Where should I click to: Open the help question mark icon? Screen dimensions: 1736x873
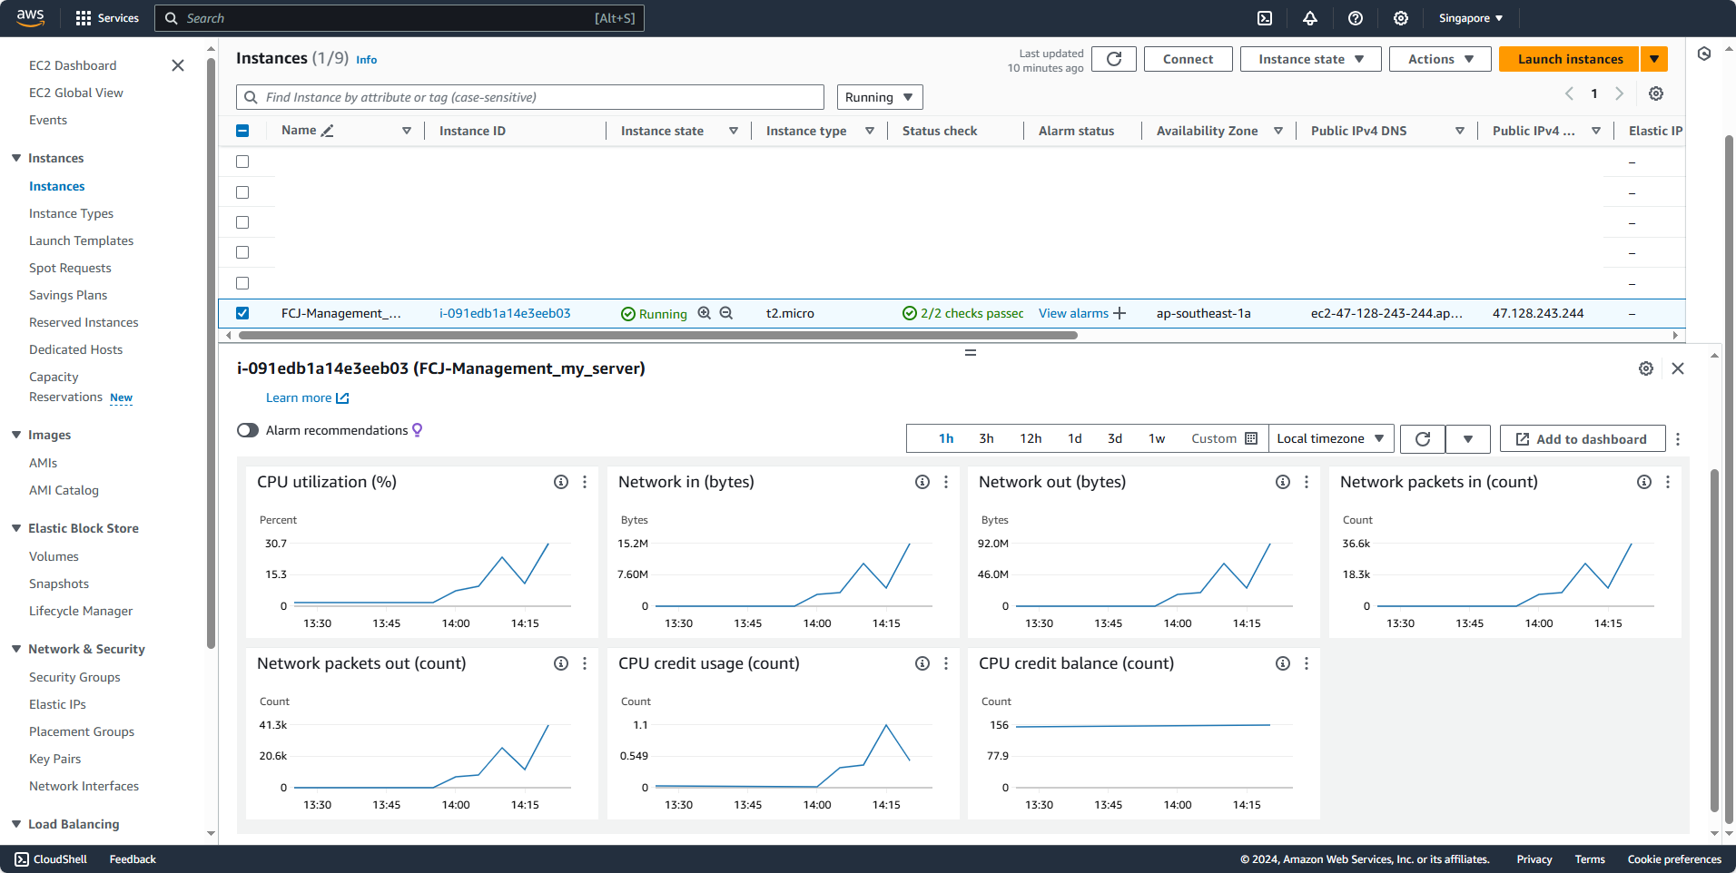(x=1356, y=18)
